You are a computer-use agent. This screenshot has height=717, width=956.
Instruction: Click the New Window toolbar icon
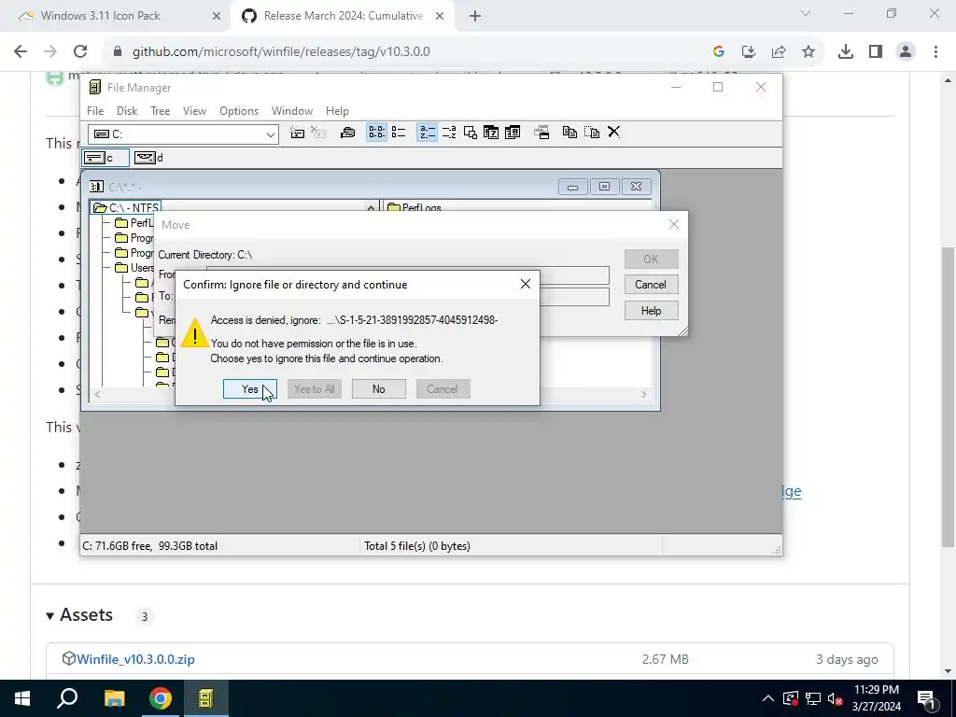541,133
